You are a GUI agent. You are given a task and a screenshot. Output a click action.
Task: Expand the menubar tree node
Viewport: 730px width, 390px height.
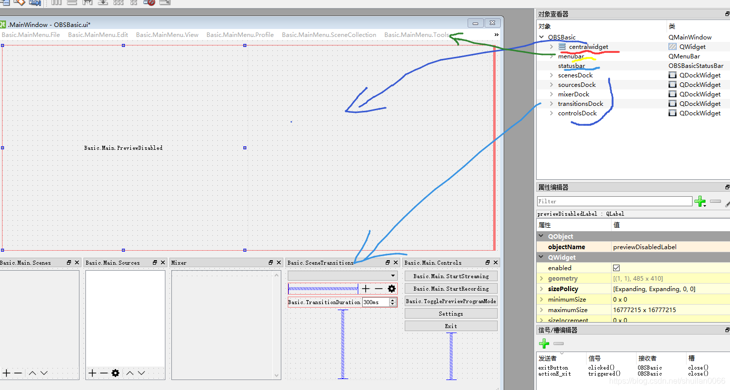tap(552, 56)
